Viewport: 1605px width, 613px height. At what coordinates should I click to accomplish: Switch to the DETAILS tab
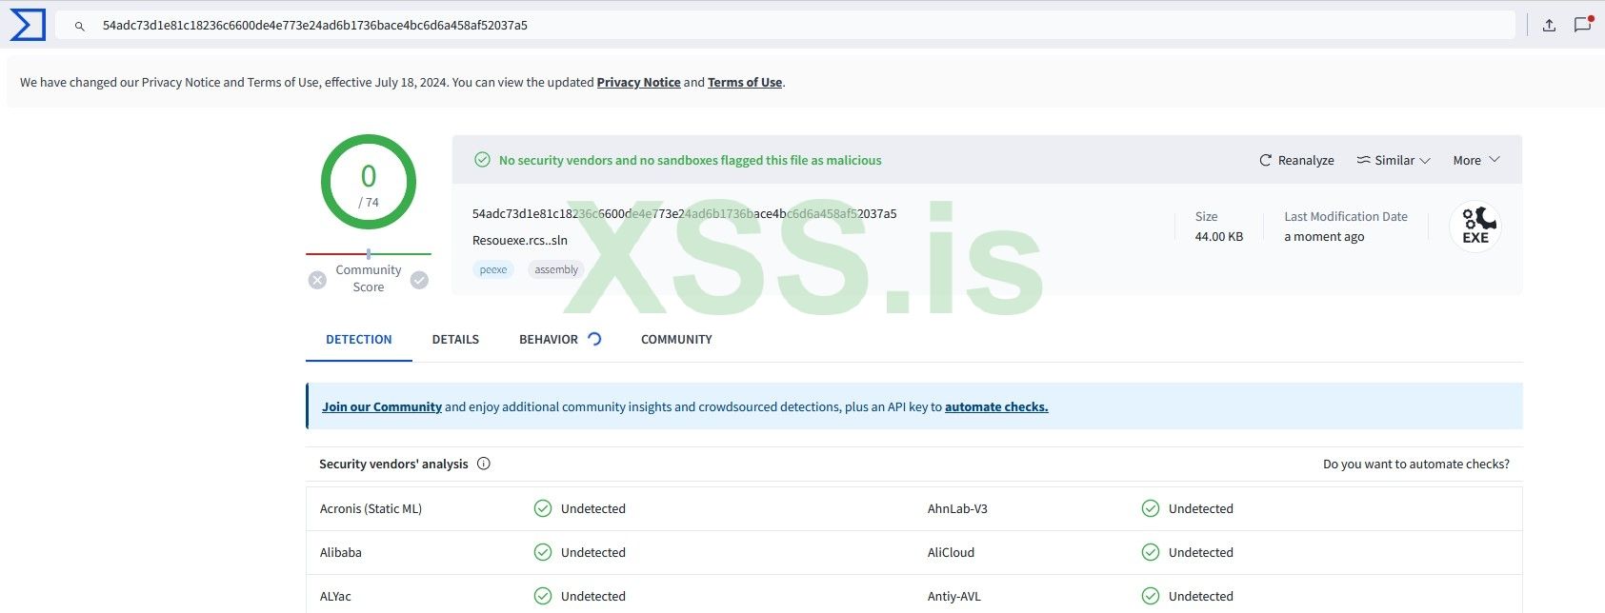(455, 339)
